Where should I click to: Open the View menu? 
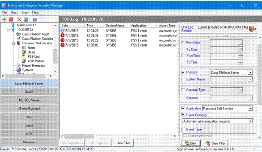pos(25,12)
